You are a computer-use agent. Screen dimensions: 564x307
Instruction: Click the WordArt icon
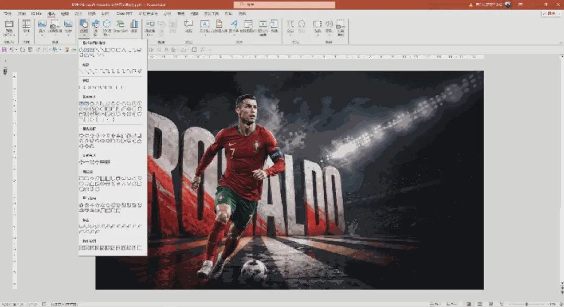point(234,24)
